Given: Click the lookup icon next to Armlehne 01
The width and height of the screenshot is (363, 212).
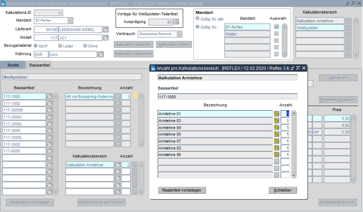Looking at the screenshot, I should tap(276, 114).
